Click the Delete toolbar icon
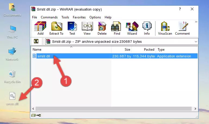209x124 pixels. pyautogui.click(x=102, y=28)
